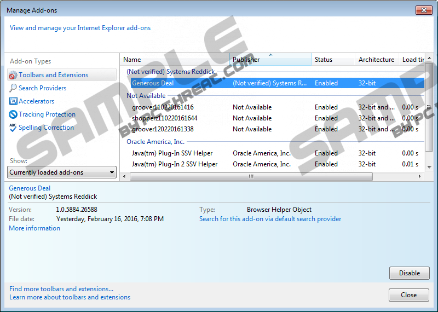Sort add-ons by Status column
This screenshot has width=438, height=312.
point(332,60)
